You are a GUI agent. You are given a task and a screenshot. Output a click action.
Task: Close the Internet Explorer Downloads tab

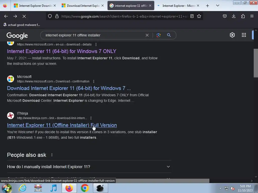(55, 6)
